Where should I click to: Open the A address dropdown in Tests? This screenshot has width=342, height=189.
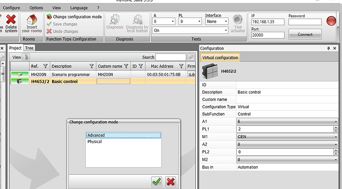(173, 22)
